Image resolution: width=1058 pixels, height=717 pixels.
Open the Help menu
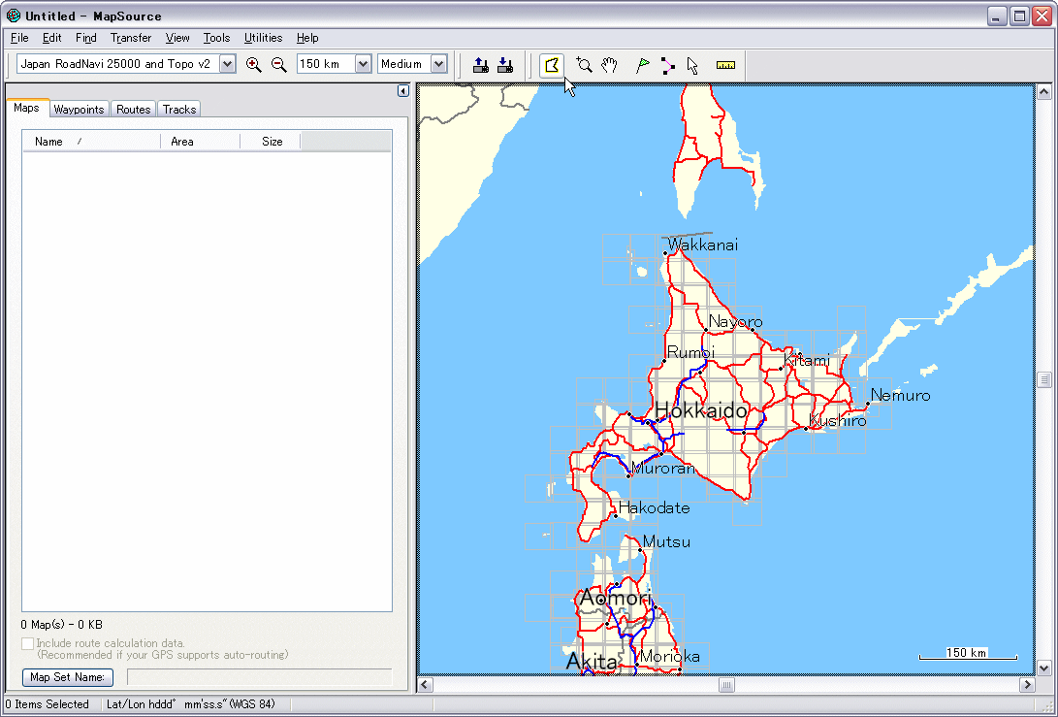point(307,38)
